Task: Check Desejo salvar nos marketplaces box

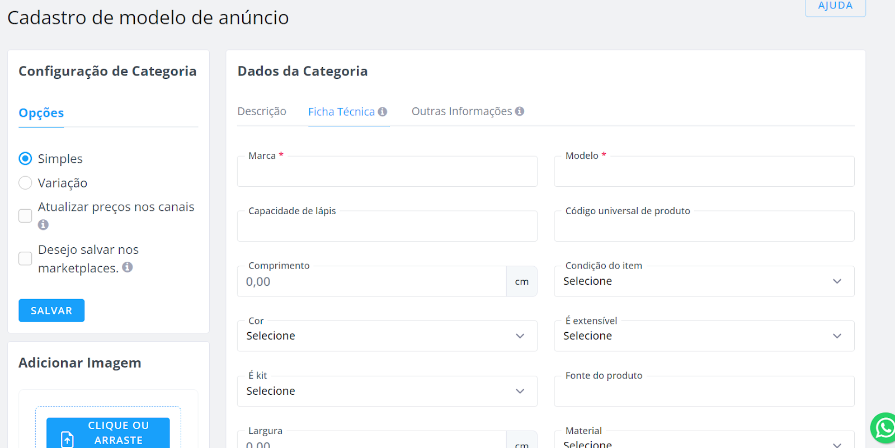Action: pos(25,258)
